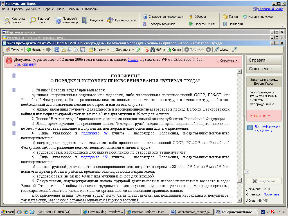Open Правовой навигатор
The image size is (288, 216).
tap(66, 20)
